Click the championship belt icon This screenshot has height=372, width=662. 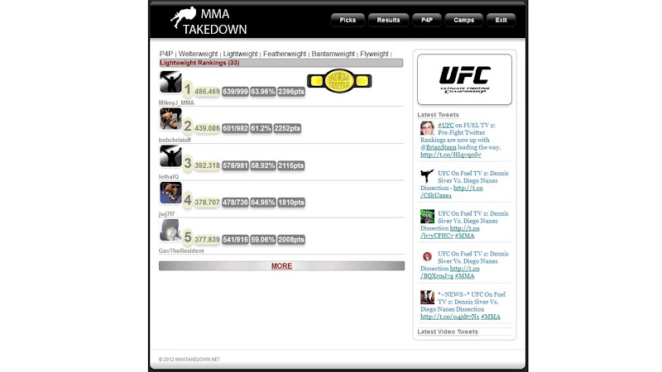[339, 81]
